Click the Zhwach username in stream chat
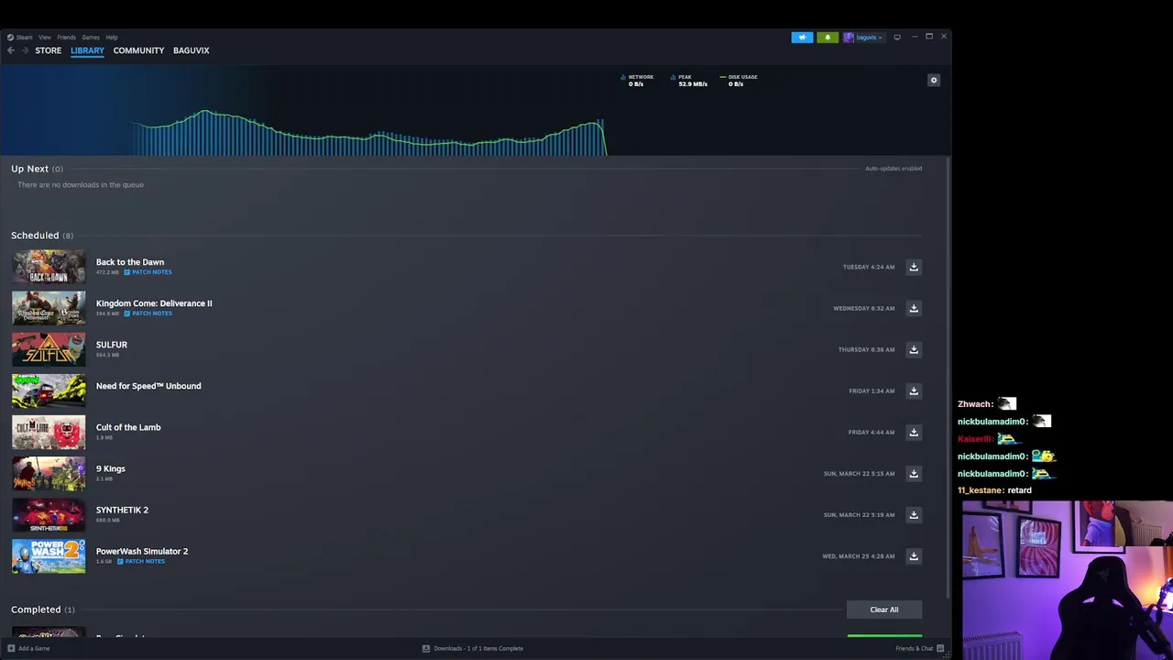The width and height of the screenshot is (1173, 660). pyautogui.click(x=975, y=404)
